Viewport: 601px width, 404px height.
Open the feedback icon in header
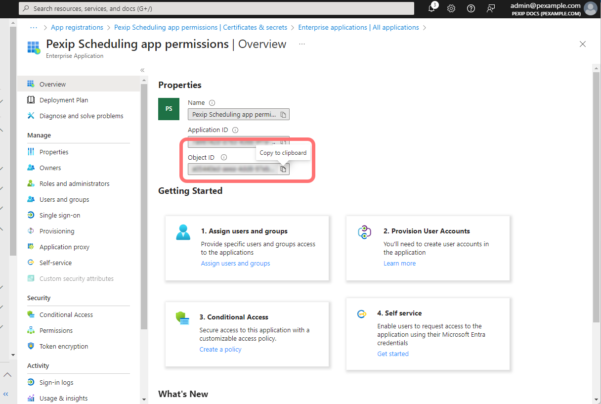[491, 8]
